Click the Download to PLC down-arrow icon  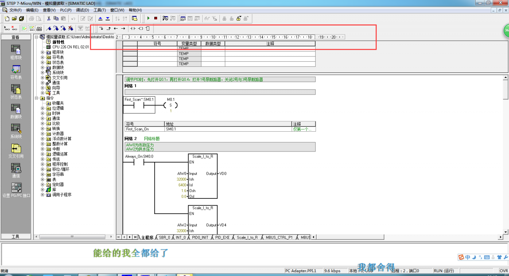pos(107,18)
